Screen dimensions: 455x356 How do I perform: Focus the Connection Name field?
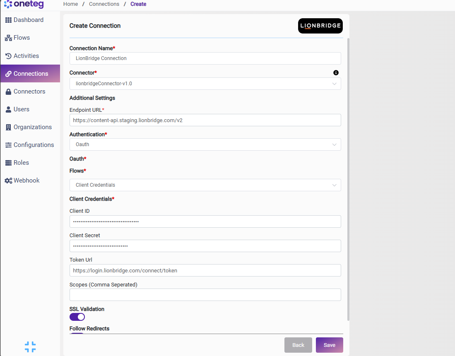[205, 58]
